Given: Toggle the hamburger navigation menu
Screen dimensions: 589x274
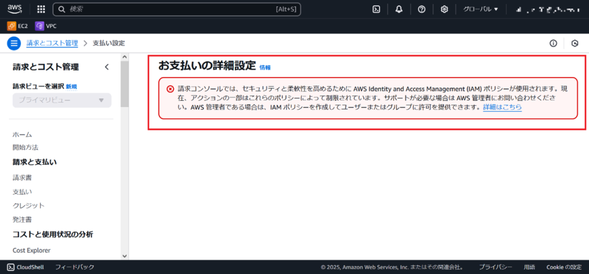Looking at the screenshot, I should pyautogui.click(x=14, y=43).
